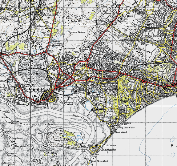Select the Branksome district label
The width and height of the screenshot is (177, 166).
(x=106, y=62)
